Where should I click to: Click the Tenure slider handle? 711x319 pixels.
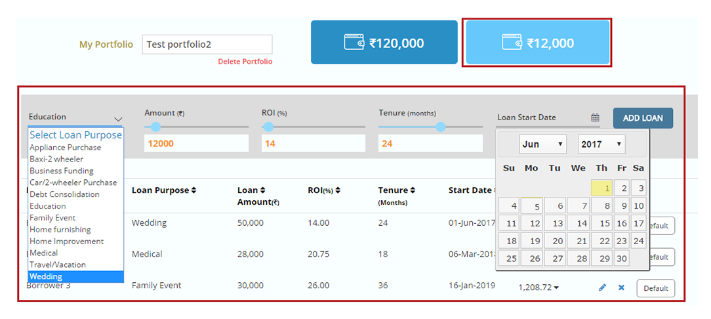pyautogui.click(x=441, y=127)
